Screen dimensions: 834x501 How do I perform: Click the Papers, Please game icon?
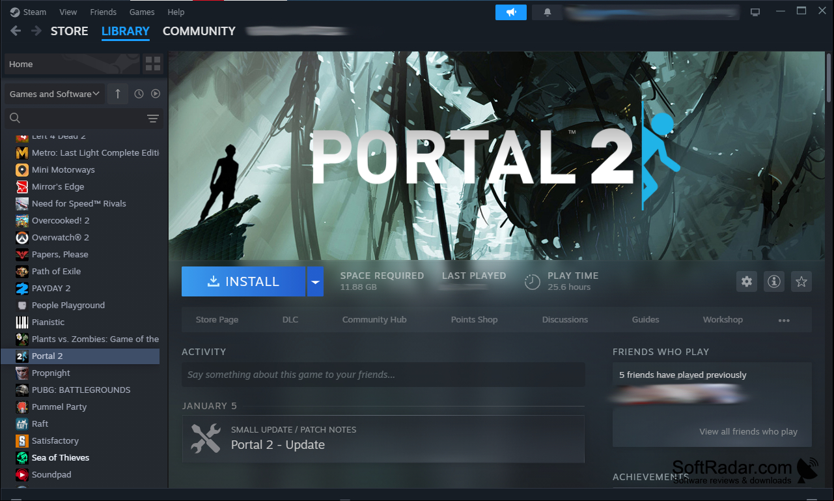tap(22, 254)
